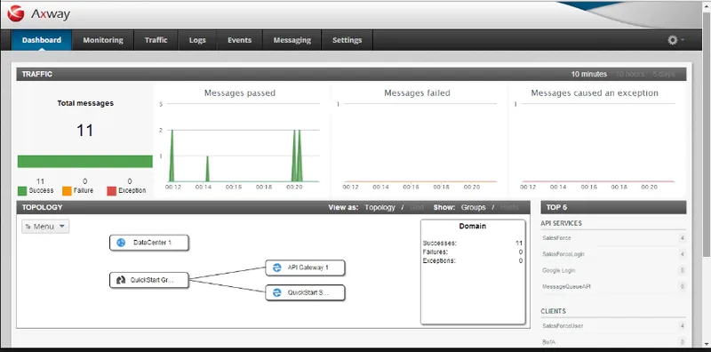Click the API Gateway 1 node icon
This screenshot has width=711, height=352.
[276, 268]
